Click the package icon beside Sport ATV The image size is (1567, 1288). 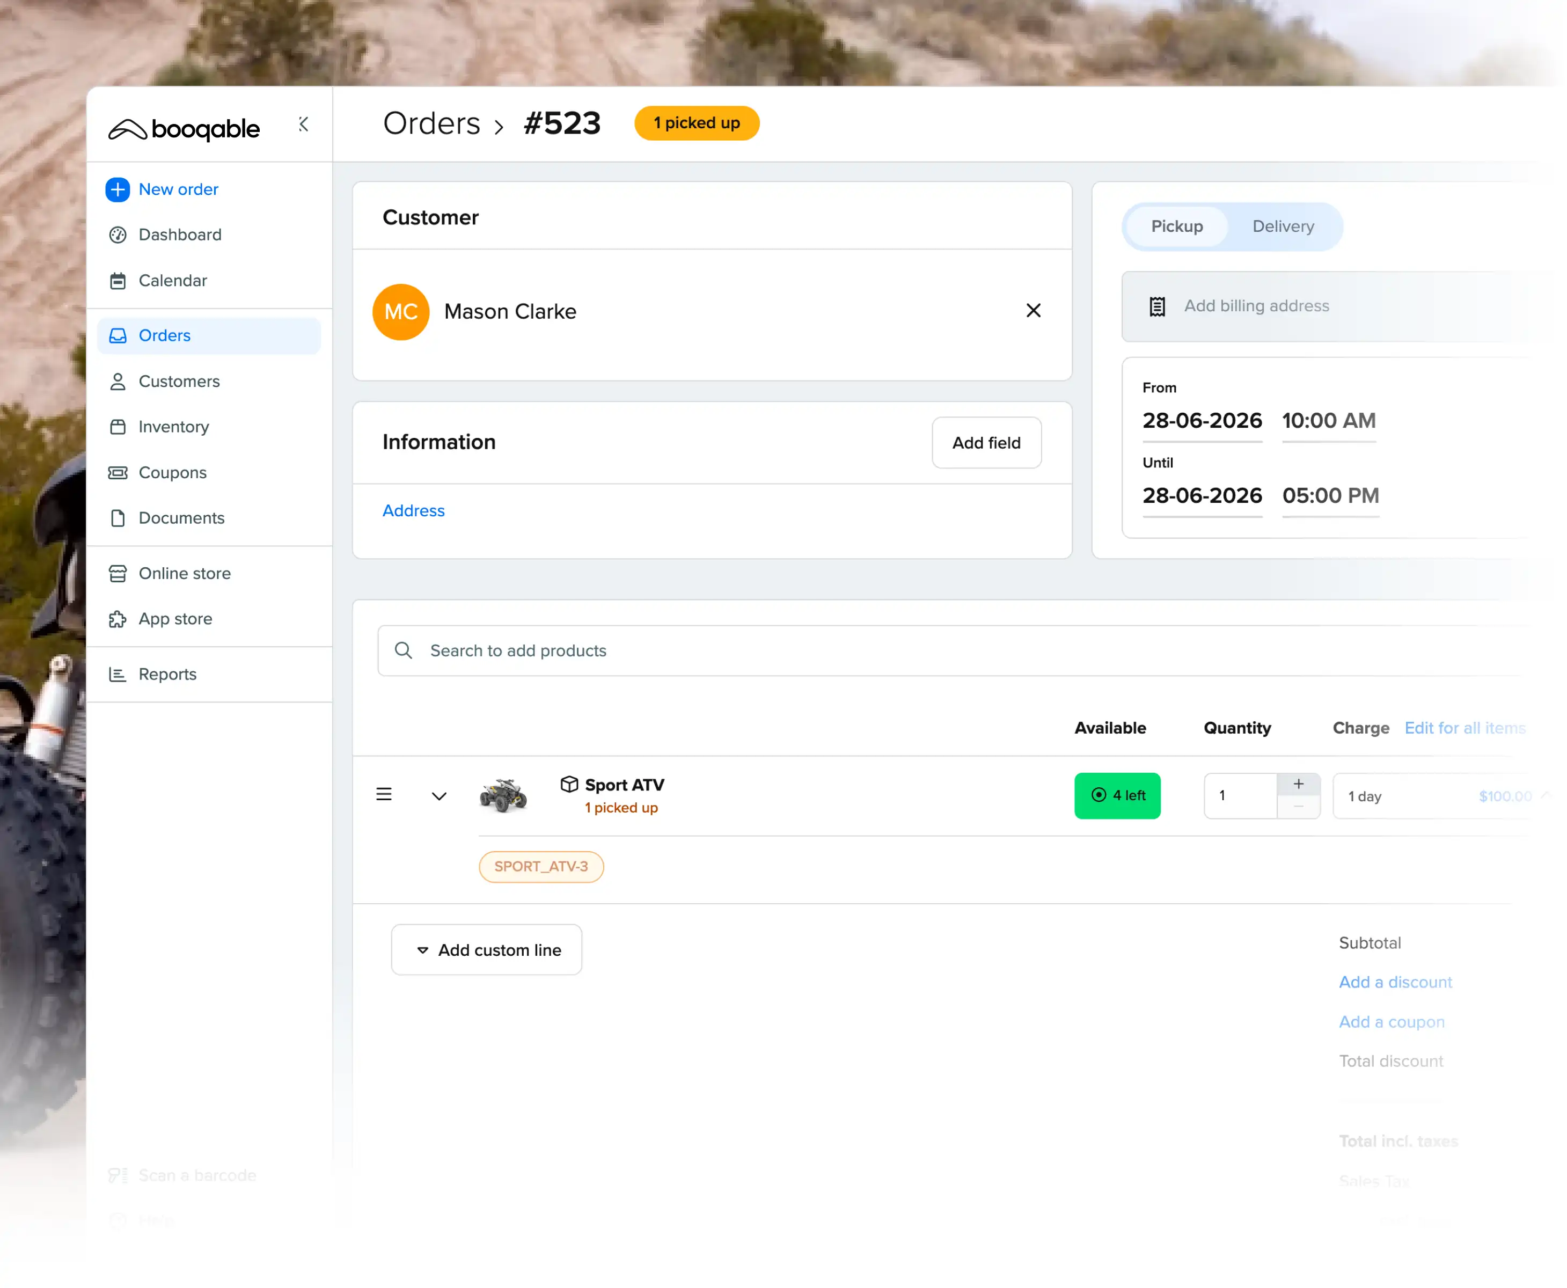pos(569,784)
